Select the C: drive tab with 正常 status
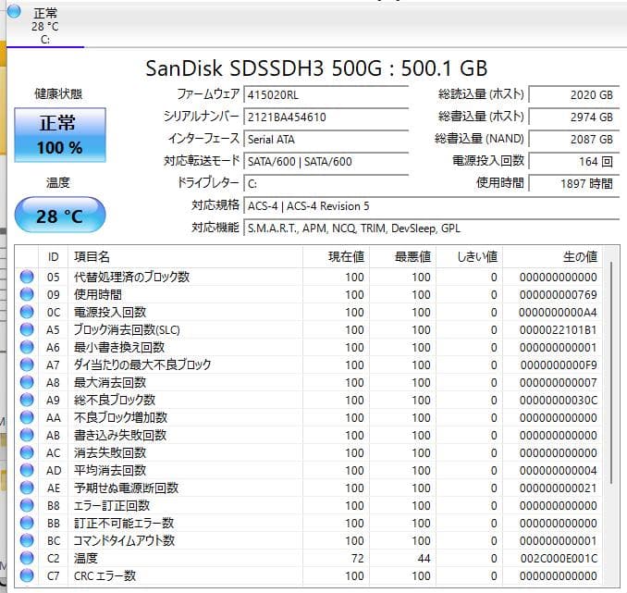 coord(44,25)
